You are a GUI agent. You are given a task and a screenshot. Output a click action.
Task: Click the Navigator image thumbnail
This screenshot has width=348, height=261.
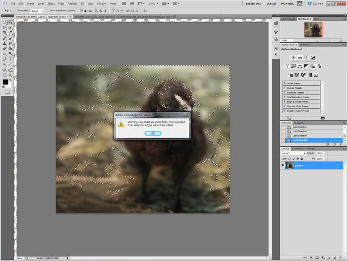pos(313,30)
